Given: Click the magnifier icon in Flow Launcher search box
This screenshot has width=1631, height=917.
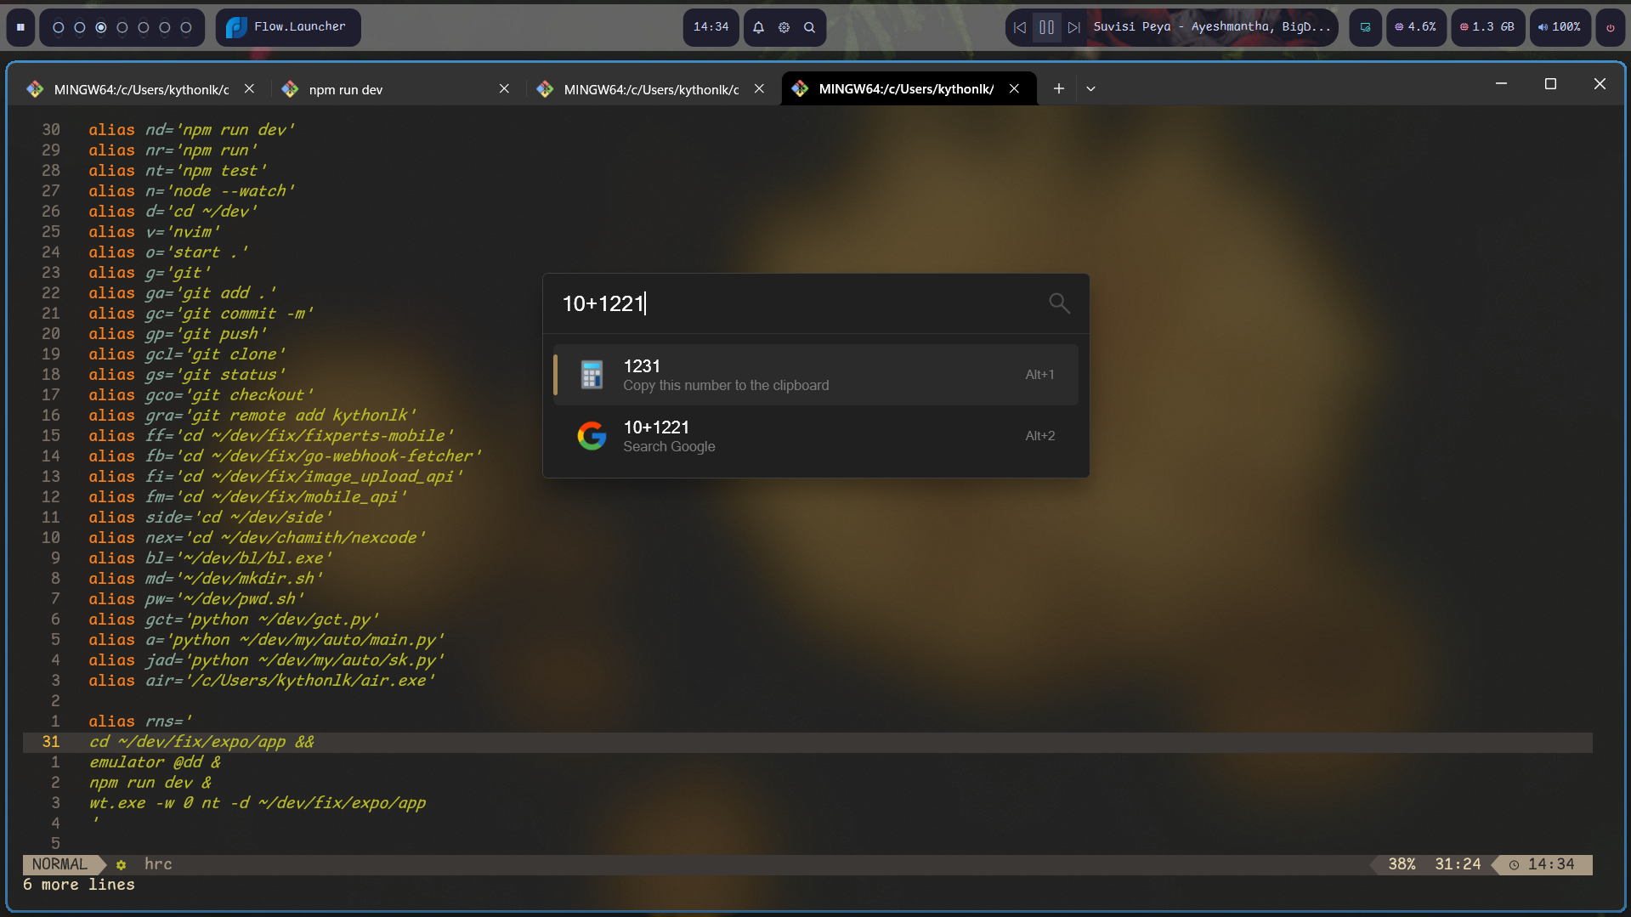Looking at the screenshot, I should point(1058,303).
